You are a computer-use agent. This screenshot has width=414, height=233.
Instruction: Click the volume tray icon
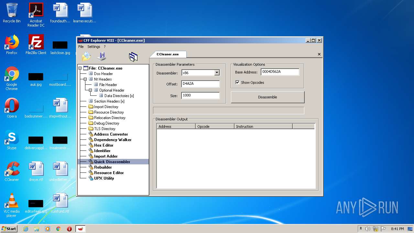(368, 229)
